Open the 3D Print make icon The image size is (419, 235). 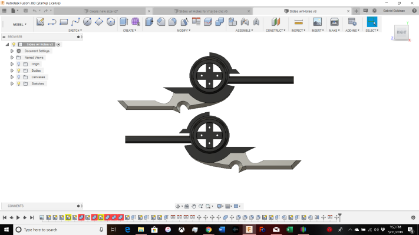(x=334, y=22)
